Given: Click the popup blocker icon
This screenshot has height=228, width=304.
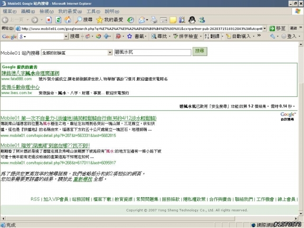Looking at the screenshot, I should [x=118, y=36].
